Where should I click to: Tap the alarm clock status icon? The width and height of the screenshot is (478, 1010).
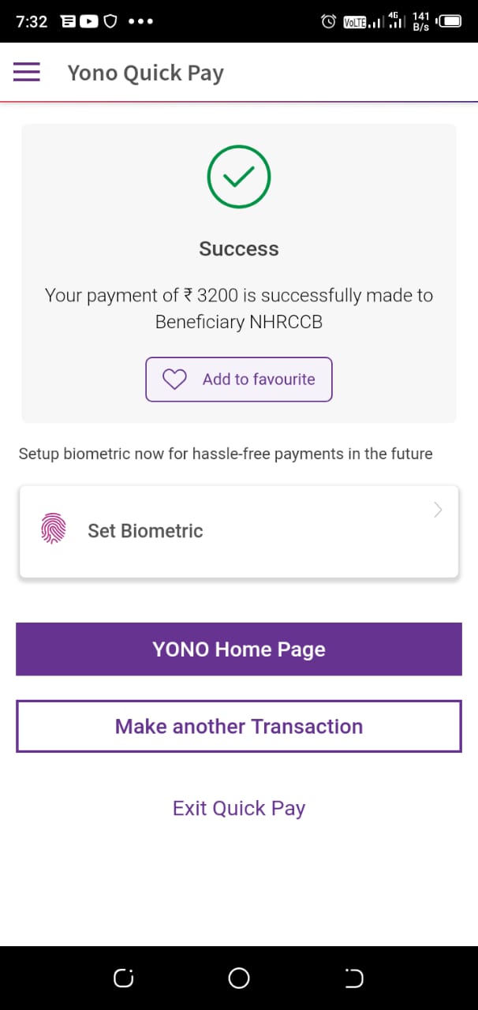click(329, 21)
